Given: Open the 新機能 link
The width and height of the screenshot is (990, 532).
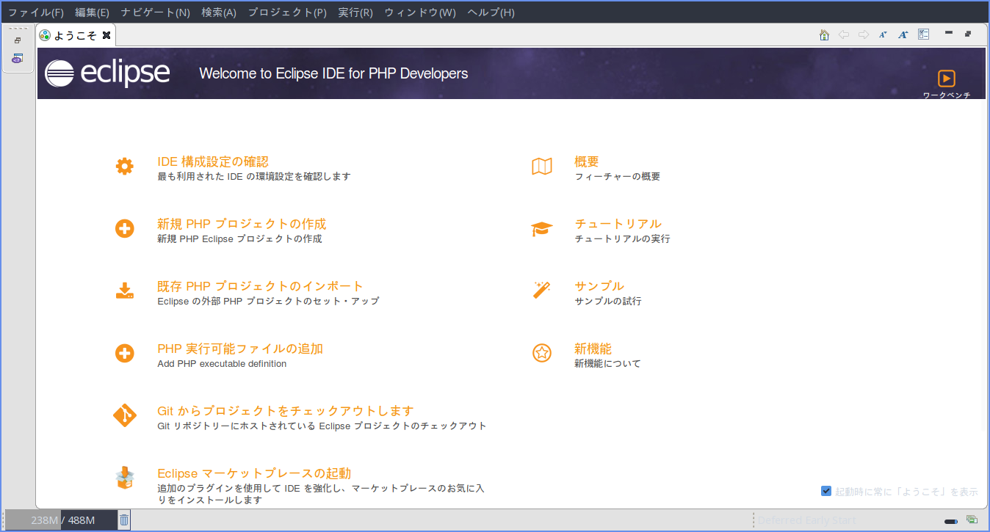Looking at the screenshot, I should 593,349.
